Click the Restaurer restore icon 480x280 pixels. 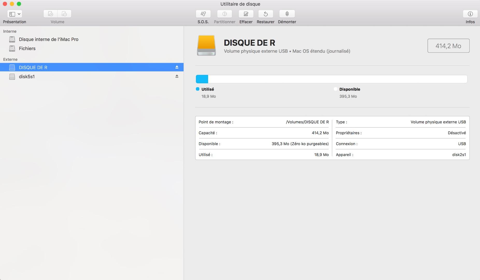click(266, 14)
